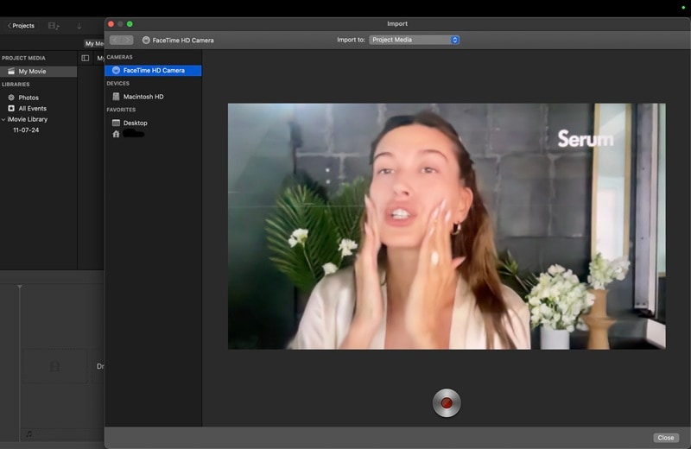Click the camera preview video
The image size is (691, 449).
coord(447,226)
